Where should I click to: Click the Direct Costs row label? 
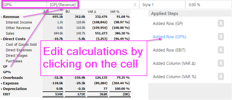click(14, 39)
